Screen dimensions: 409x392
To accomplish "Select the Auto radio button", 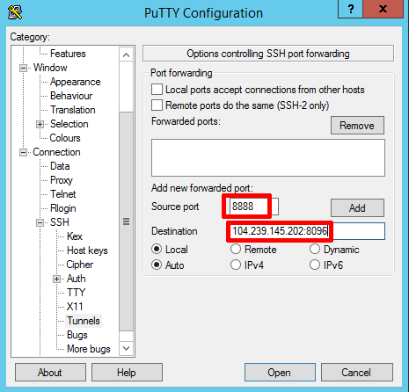I will pos(157,265).
